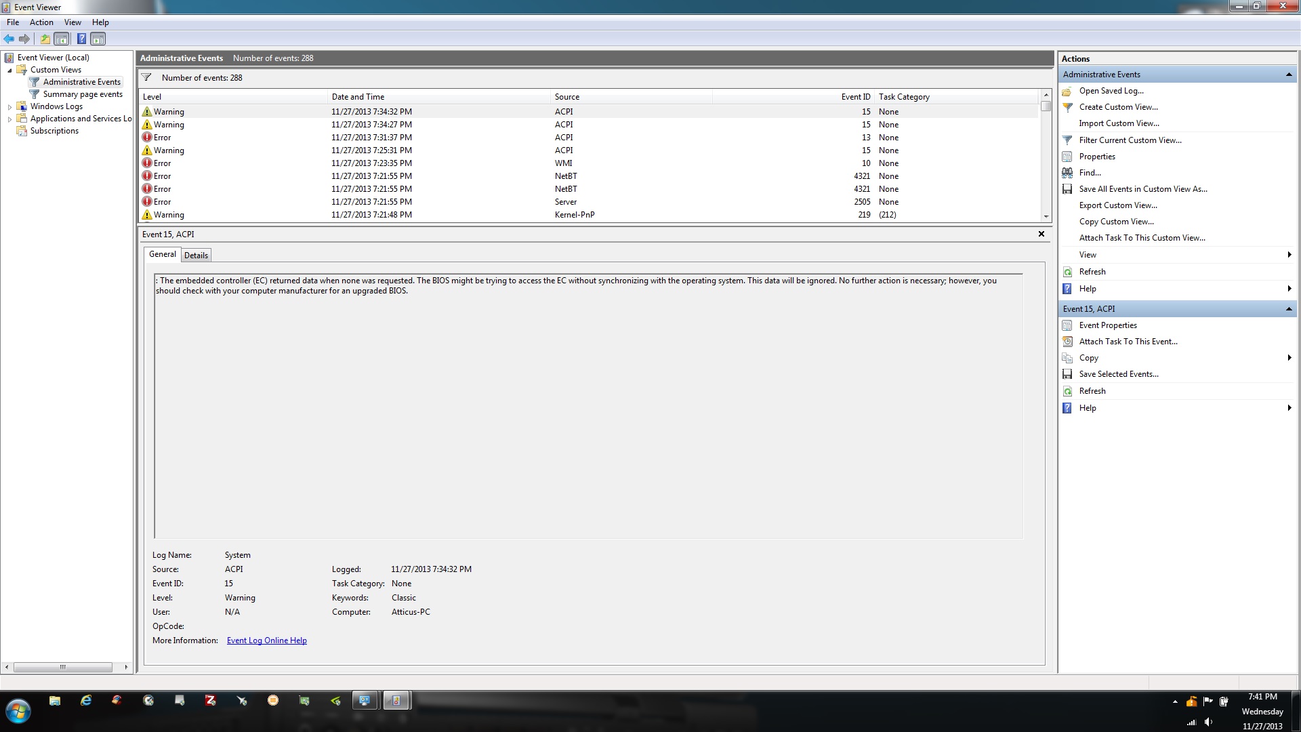Click Attach Task To This Custom View
This screenshot has width=1301, height=732.
pos(1142,238)
